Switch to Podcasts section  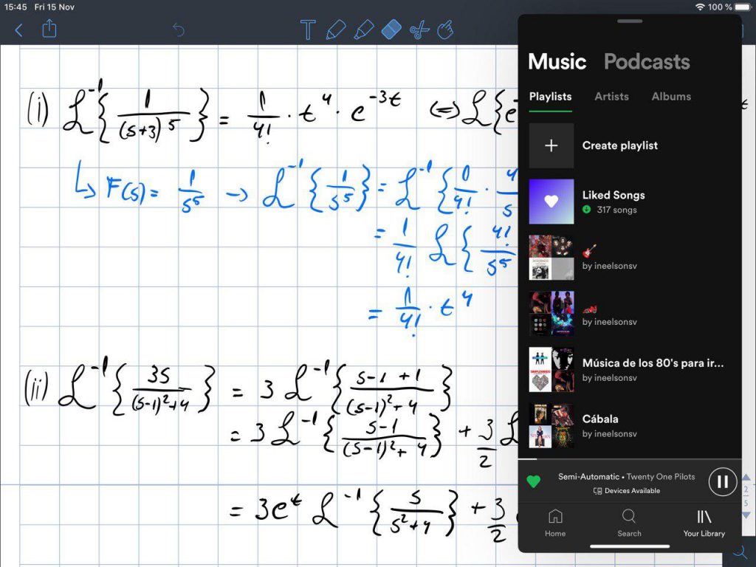646,62
